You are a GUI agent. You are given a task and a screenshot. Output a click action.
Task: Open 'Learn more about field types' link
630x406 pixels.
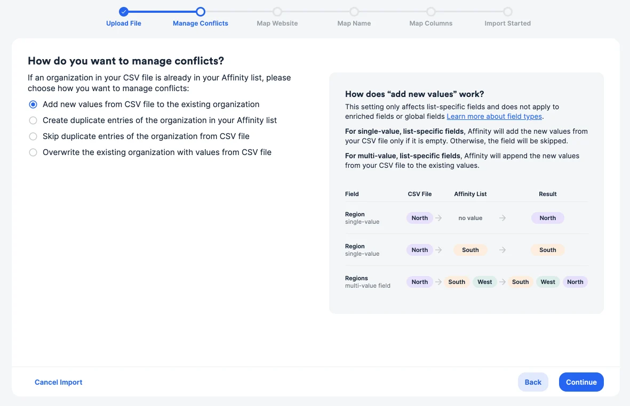494,116
